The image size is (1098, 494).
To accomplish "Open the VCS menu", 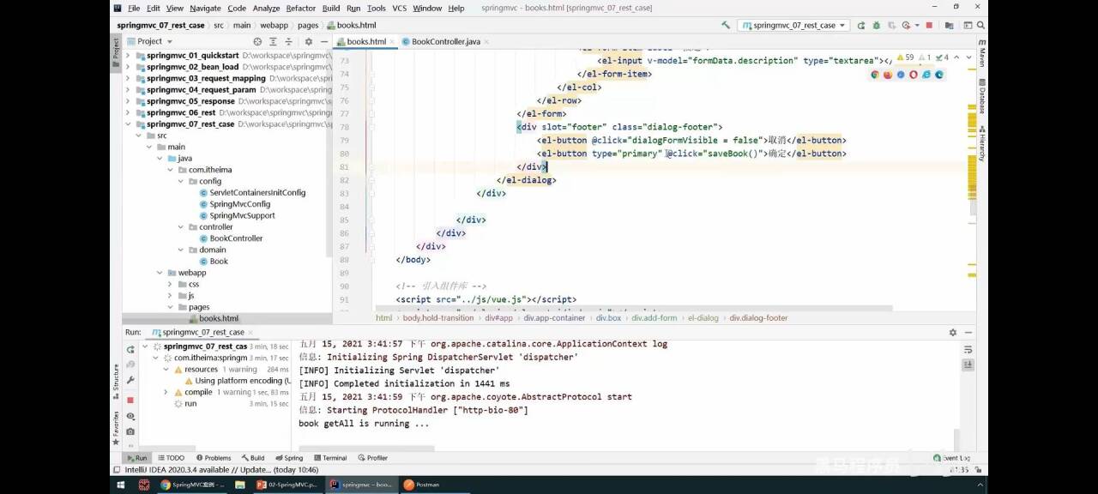I will (399, 8).
